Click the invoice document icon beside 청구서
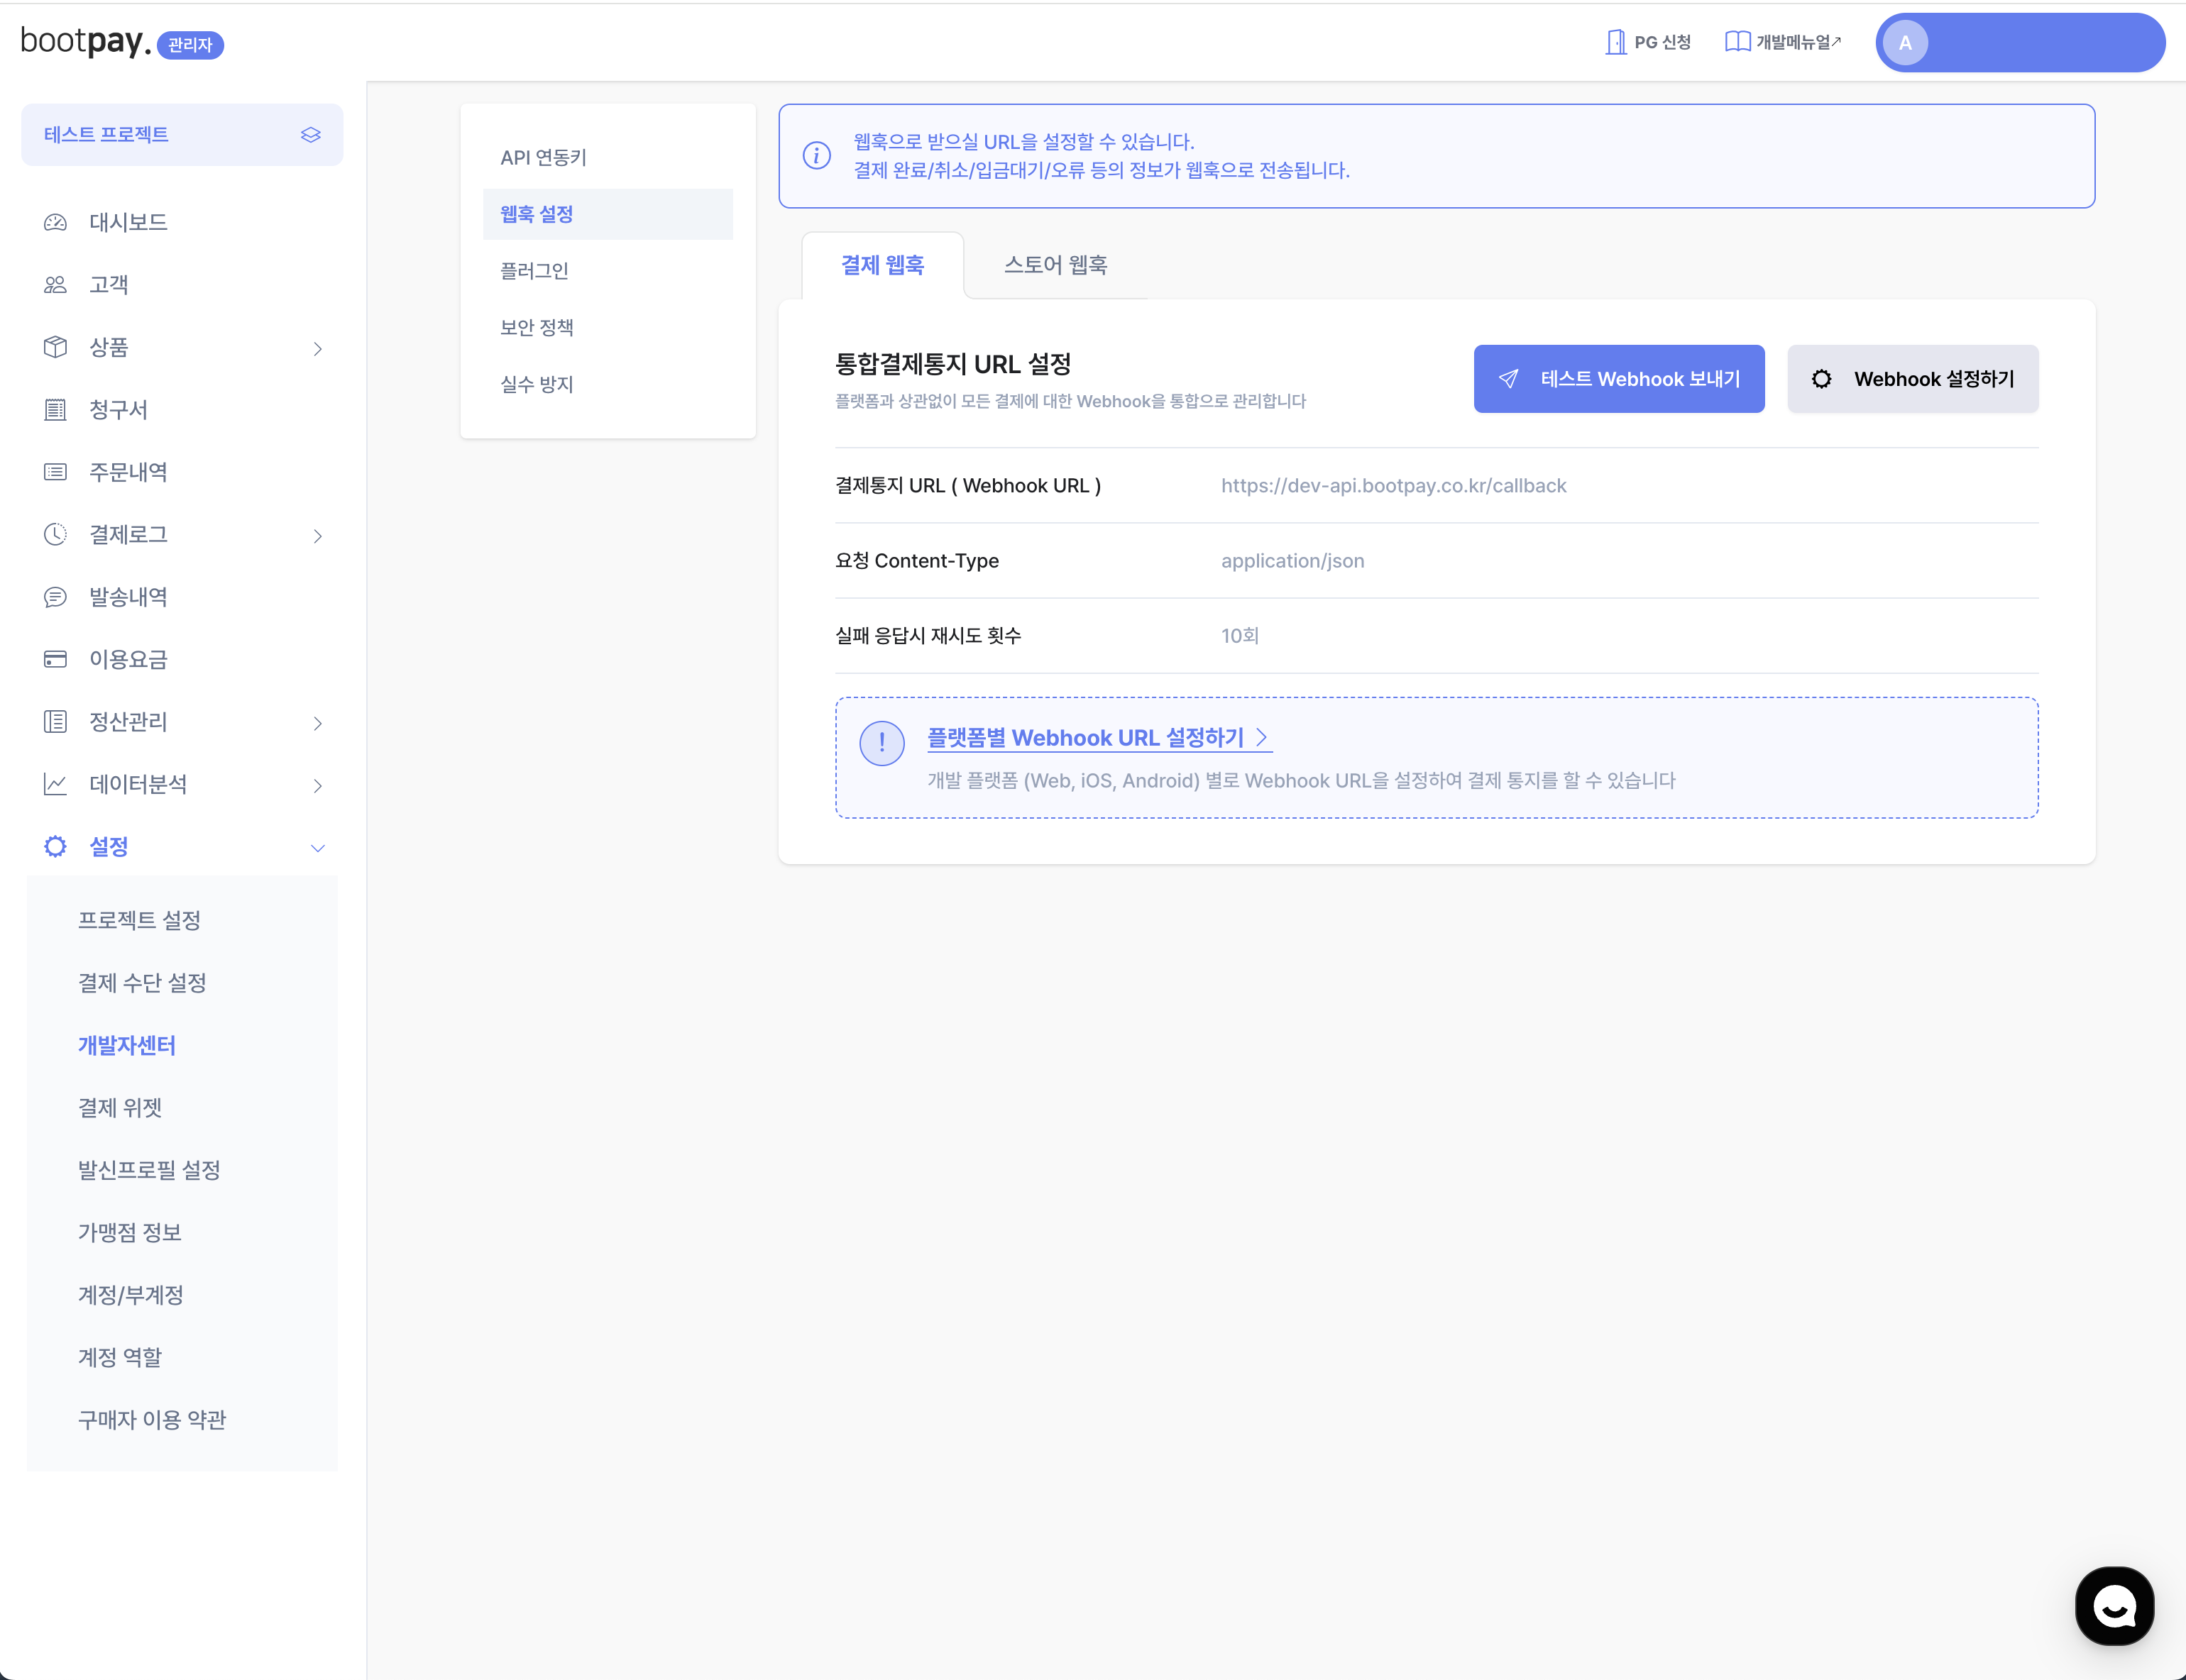Screen dimensions: 2186x1680 (x=55, y=410)
